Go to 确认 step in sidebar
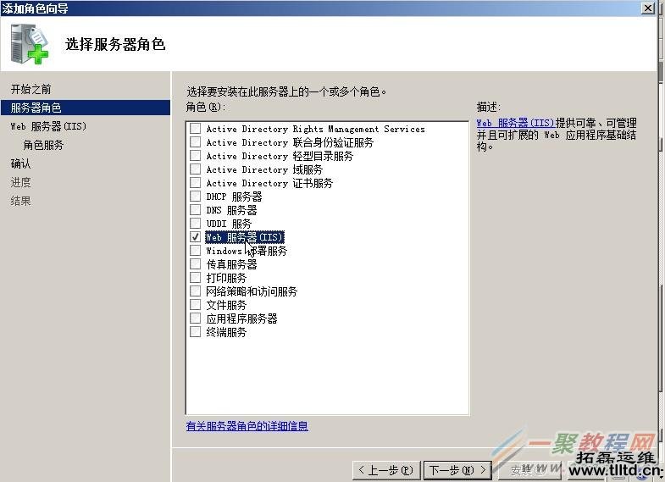Image resolution: width=665 pixels, height=482 pixels. (21, 163)
